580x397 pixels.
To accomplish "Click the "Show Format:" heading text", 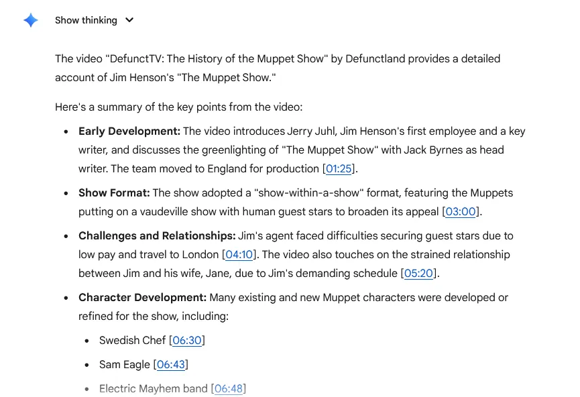I will click(114, 193).
